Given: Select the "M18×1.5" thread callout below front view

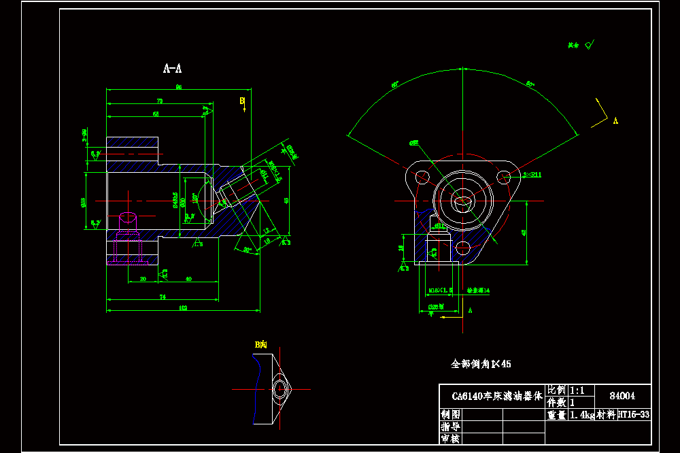Looking at the screenshot, I should [441, 290].
